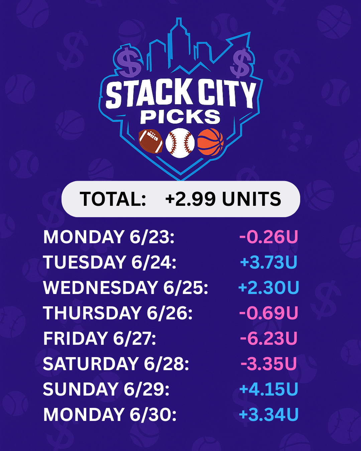
Task: Click the left purple dollar sign badge
Action: 129,61
